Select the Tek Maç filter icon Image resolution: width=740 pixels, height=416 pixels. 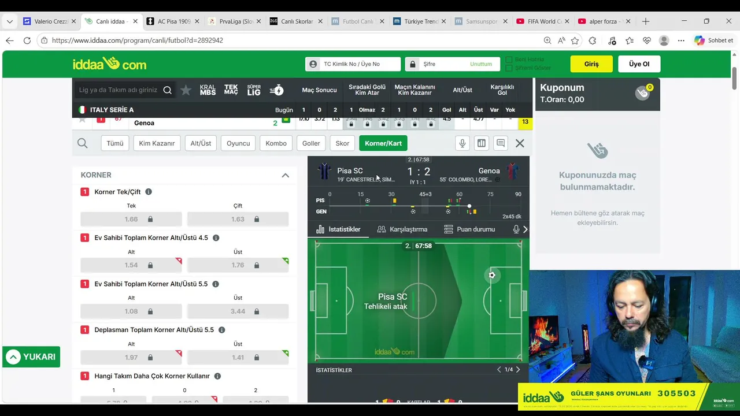(231, 90)
